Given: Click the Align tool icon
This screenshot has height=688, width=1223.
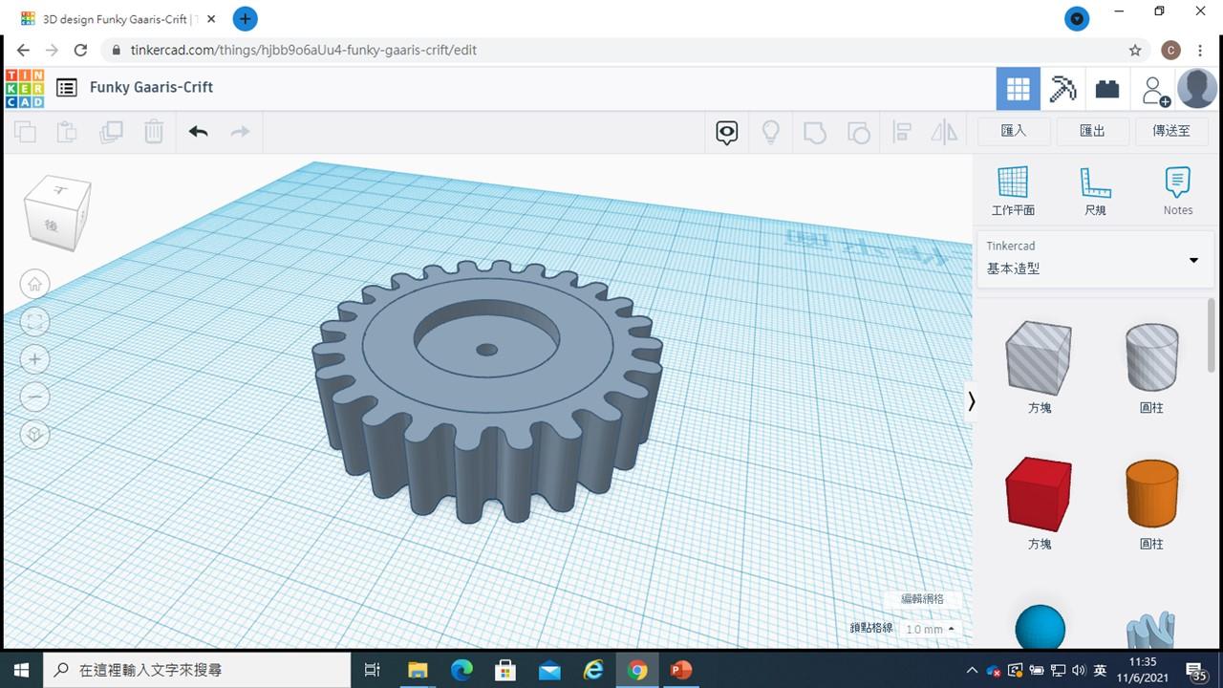Looking at the screenshot, I should 901,132.
